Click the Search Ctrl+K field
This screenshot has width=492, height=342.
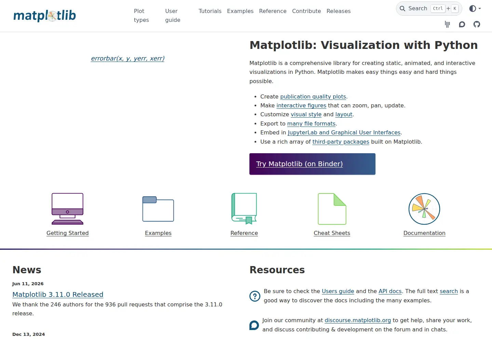(429, 9)
